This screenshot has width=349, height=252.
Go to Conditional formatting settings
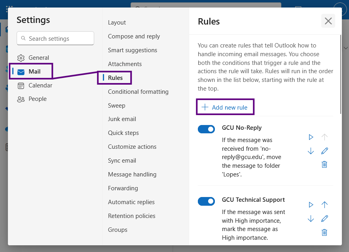coord(138,92)
